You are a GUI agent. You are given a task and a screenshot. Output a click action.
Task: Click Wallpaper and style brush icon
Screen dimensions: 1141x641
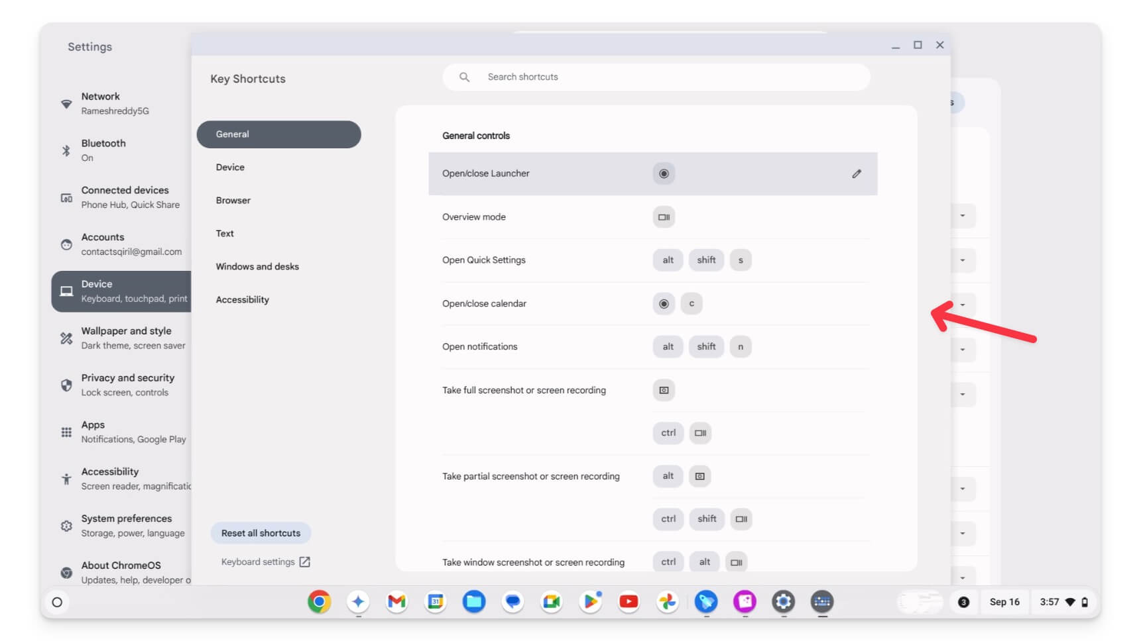pos(66,338)
